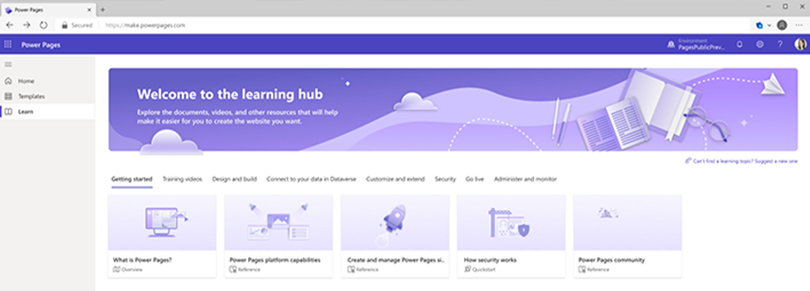The height and width of the screenshot is (291, 810).
Task: Open Power Pages platform capabilities card title
Action: coord(275,260)
